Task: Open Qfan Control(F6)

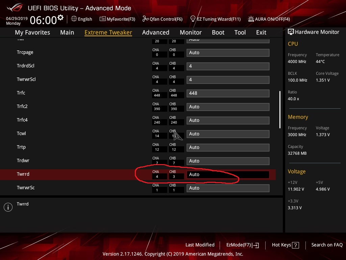Action: [x=166, y=19]
